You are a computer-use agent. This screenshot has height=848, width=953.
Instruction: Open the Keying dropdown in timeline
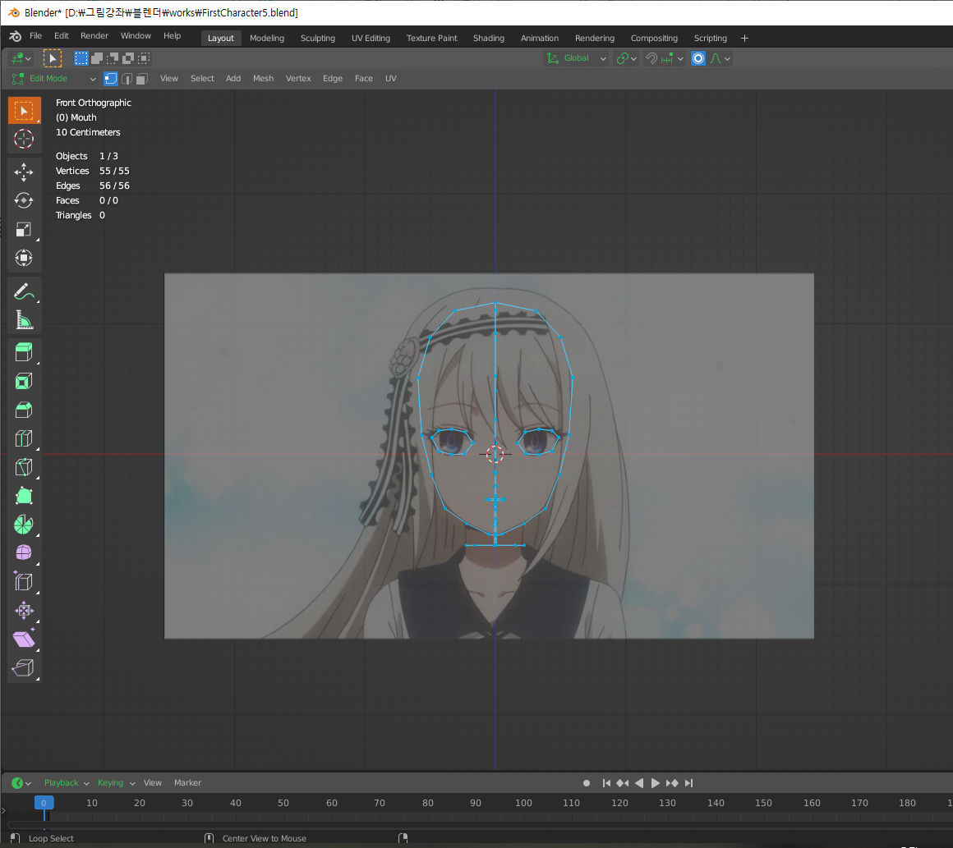pyautogui.click(x=116, y=783)
